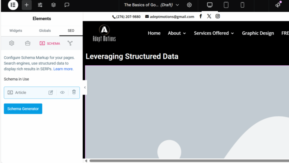This screenshot has width=289, height=163.
Task: Switch to the Widgets tab
Action: pyautogui.click(x=16, y=31)
